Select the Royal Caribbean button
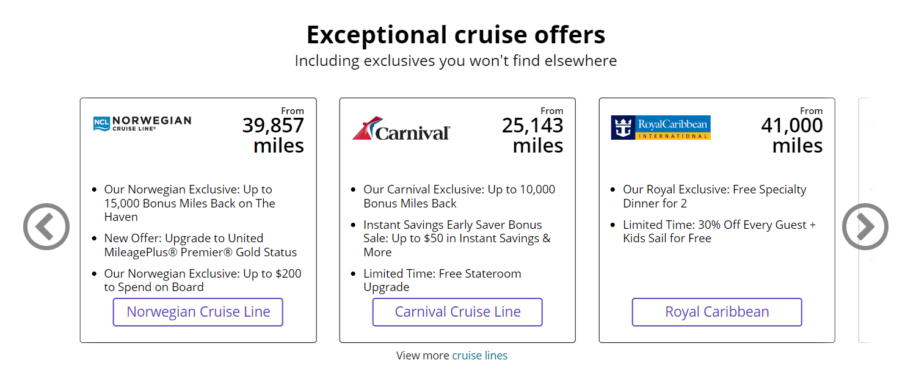Screen dimensions: 905x382 pos(716,312)
